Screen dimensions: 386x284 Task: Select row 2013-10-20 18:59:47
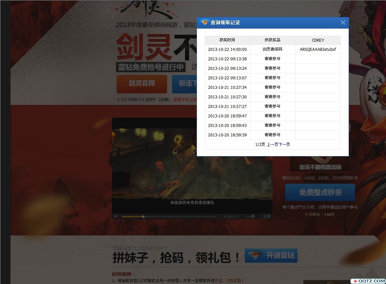point(273,116)
